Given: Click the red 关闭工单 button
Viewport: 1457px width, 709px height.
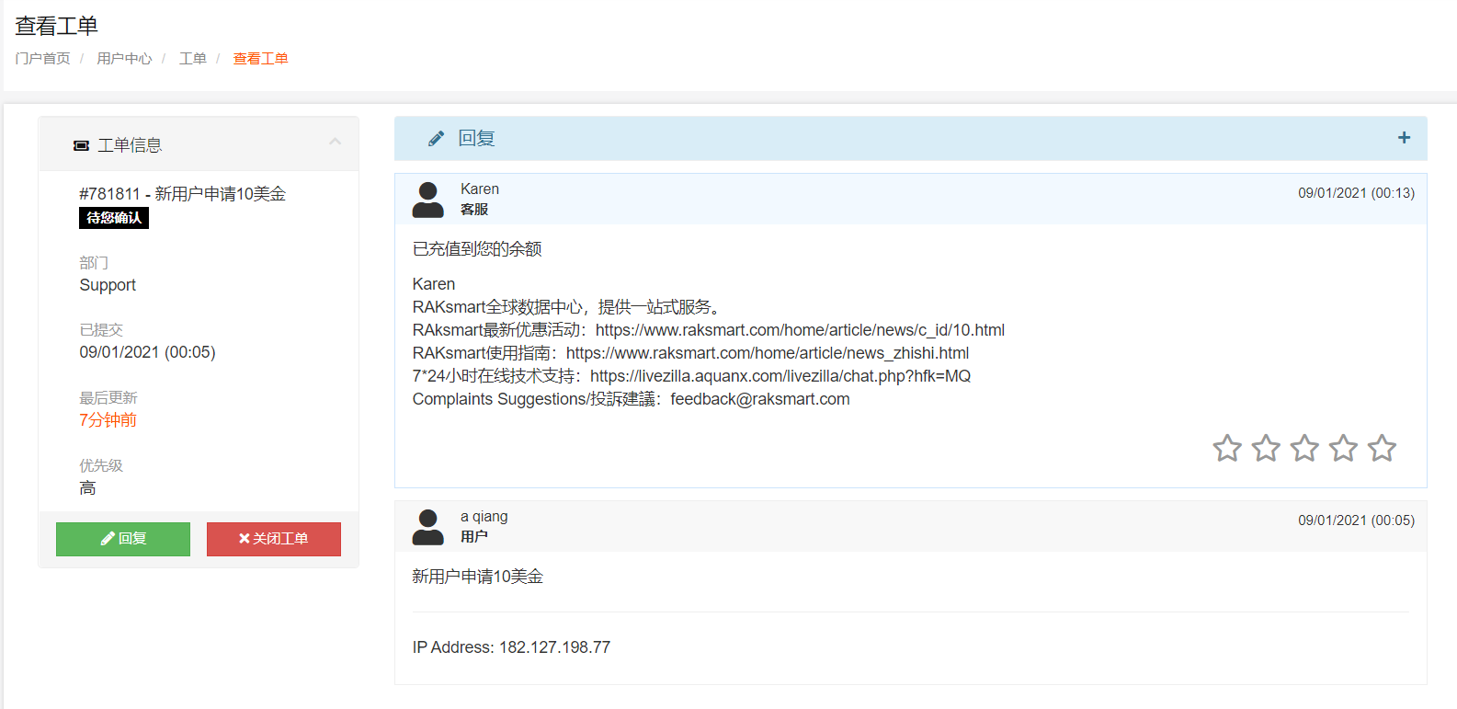Looking at the screenshot, I should [273, 539].
